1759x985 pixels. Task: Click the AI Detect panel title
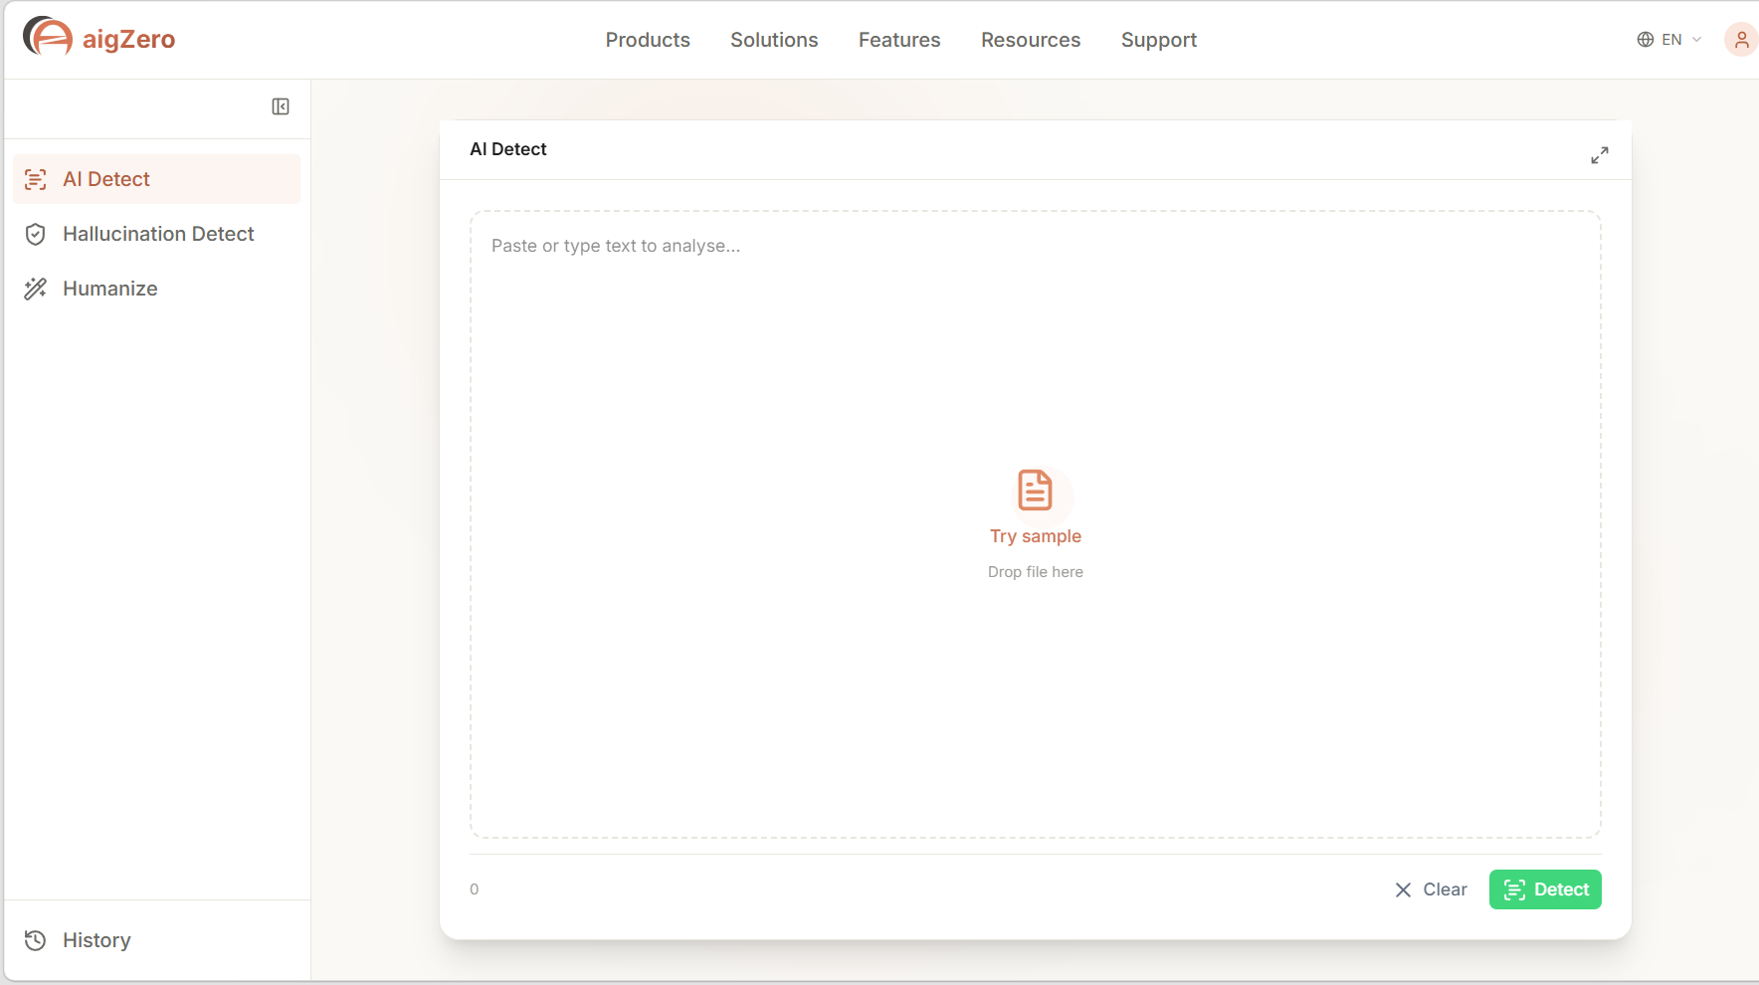[508, 149]
